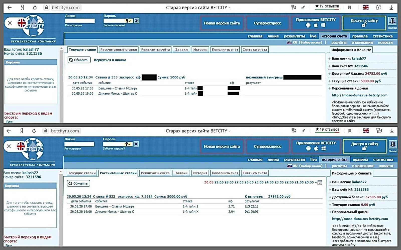Open Снять со счёта tab in bottom page
Screen dimensions: 401x250
[255, 173]
